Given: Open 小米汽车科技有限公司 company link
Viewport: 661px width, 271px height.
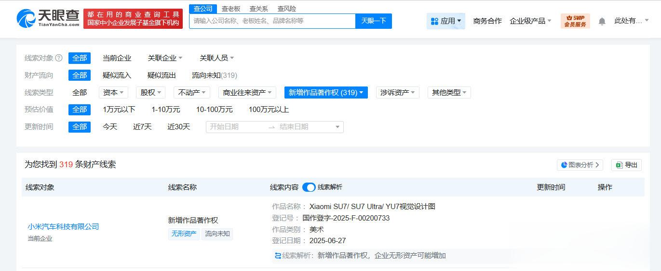Looking at the screenshot, I should pyautogui.click(x=63, y=227).
